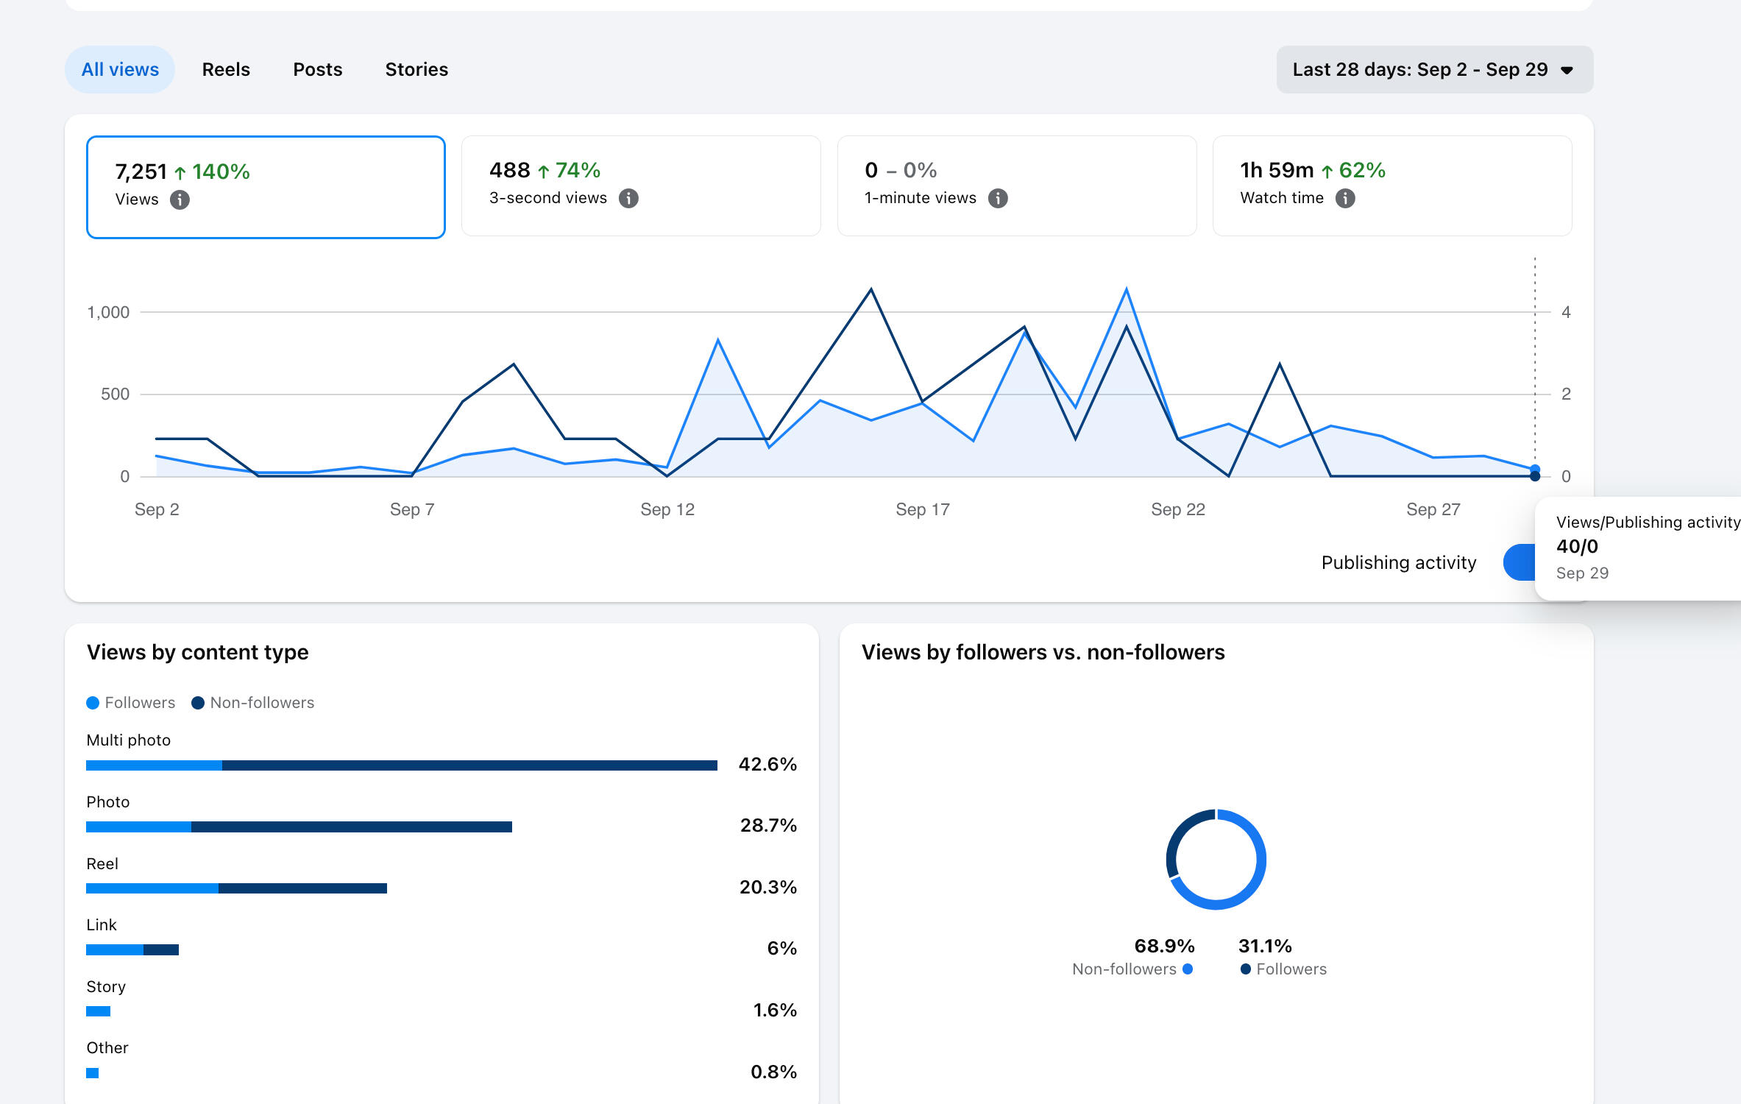Click the 1-minute views info icon
The image size is (1741, 1104).
click(x=998, y=198)
